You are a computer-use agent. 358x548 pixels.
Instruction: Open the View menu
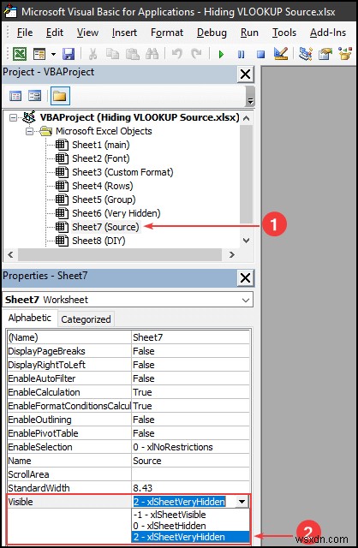(x=87, y=33)
